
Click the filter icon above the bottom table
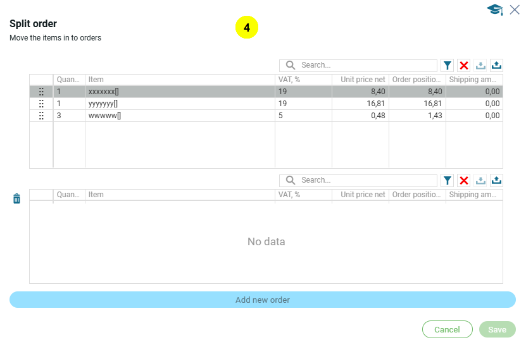(448, 180)
